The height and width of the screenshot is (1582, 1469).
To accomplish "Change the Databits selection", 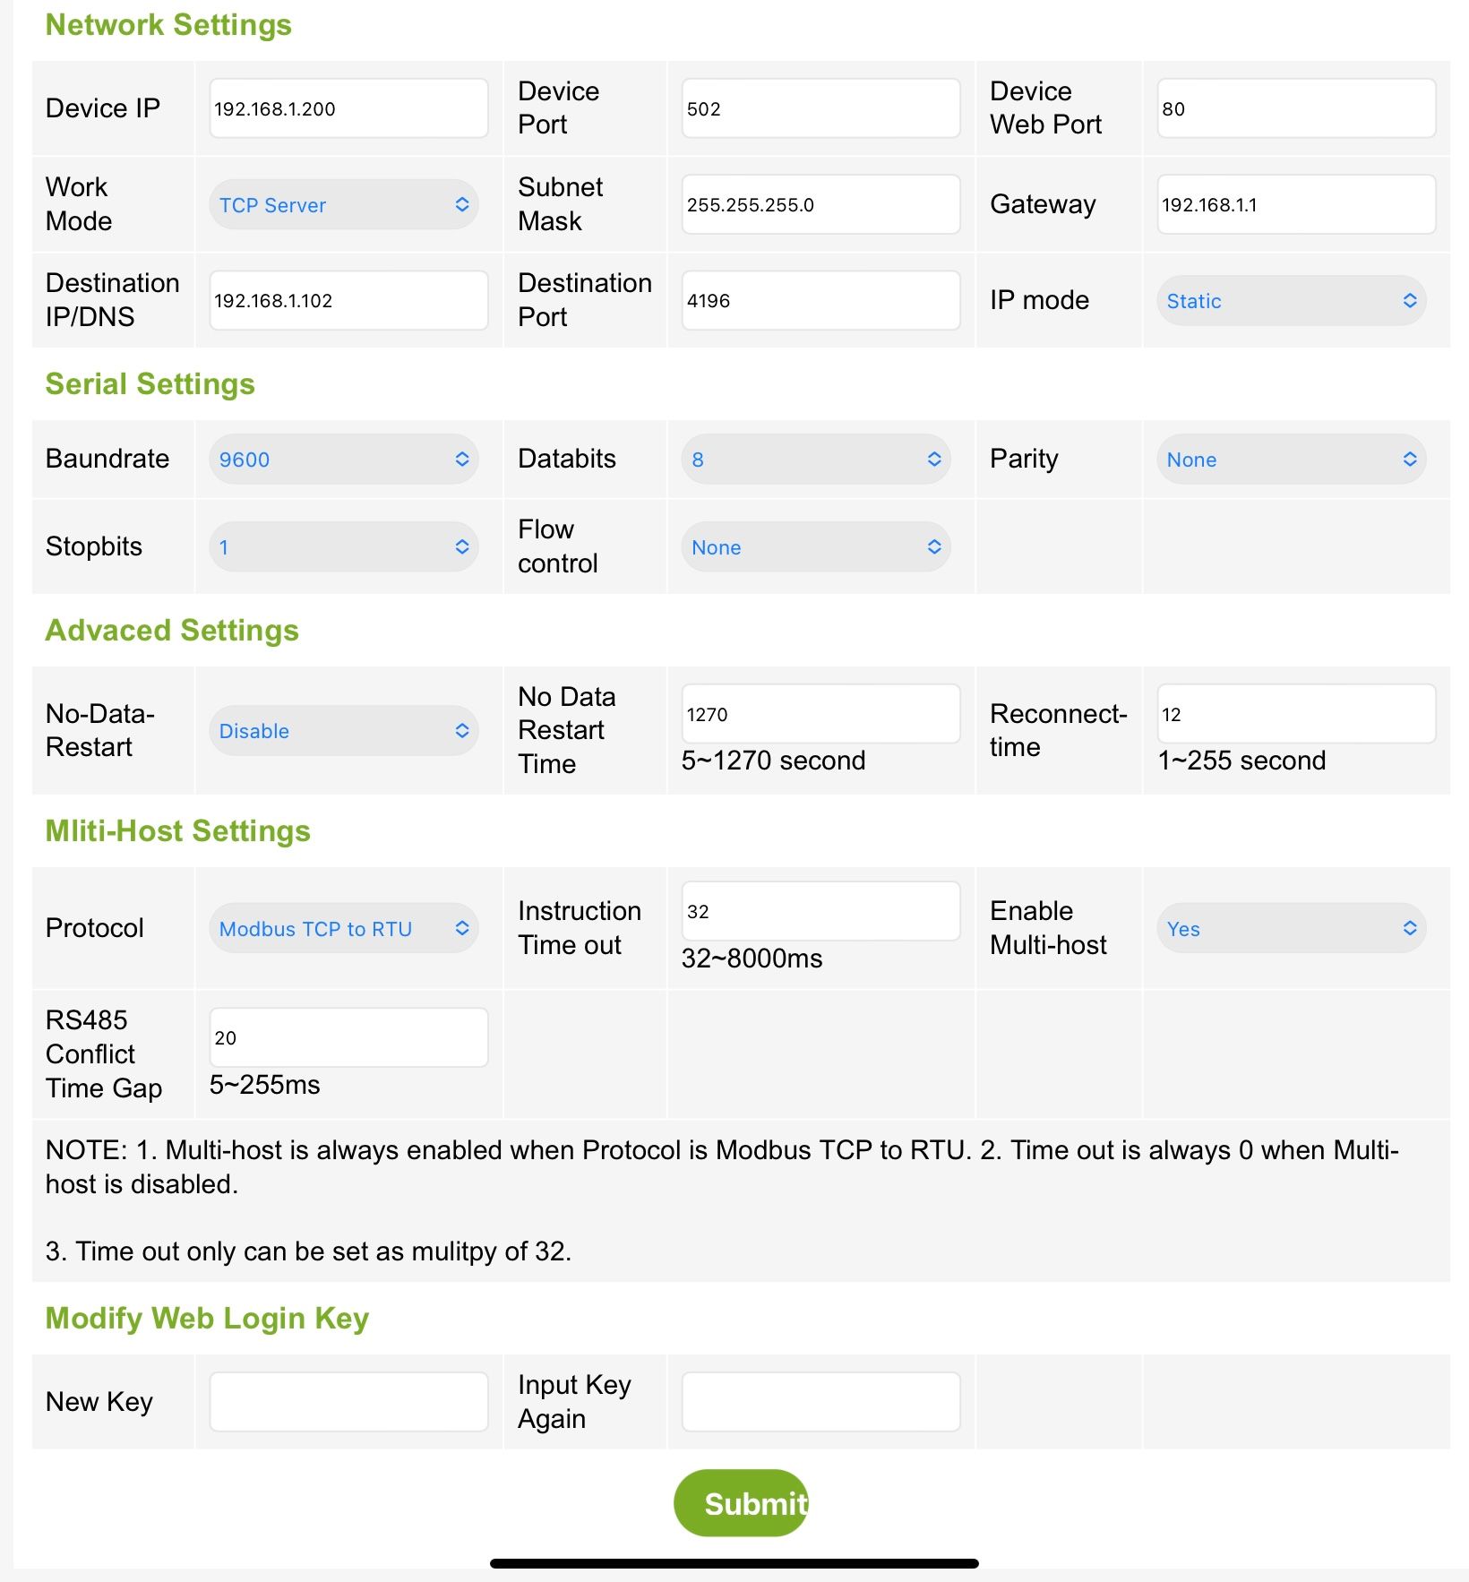I will pyautogui.click(x=815, y=460).
